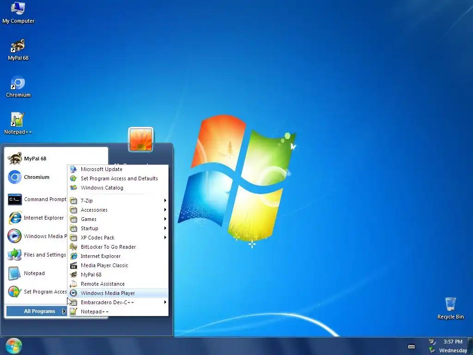Open Notepad++ in All Programs list
This screenshot has width=473, height=355.
click(x=118, y=312)
